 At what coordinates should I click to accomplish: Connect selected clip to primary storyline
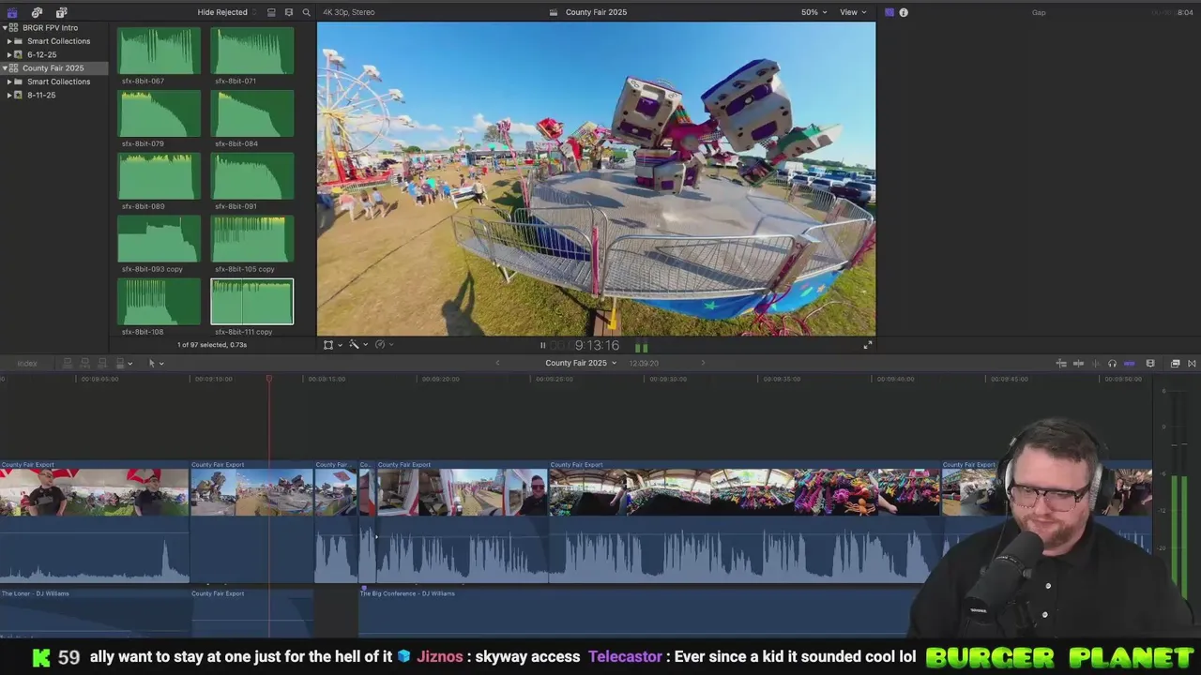[x=68, y=363]
